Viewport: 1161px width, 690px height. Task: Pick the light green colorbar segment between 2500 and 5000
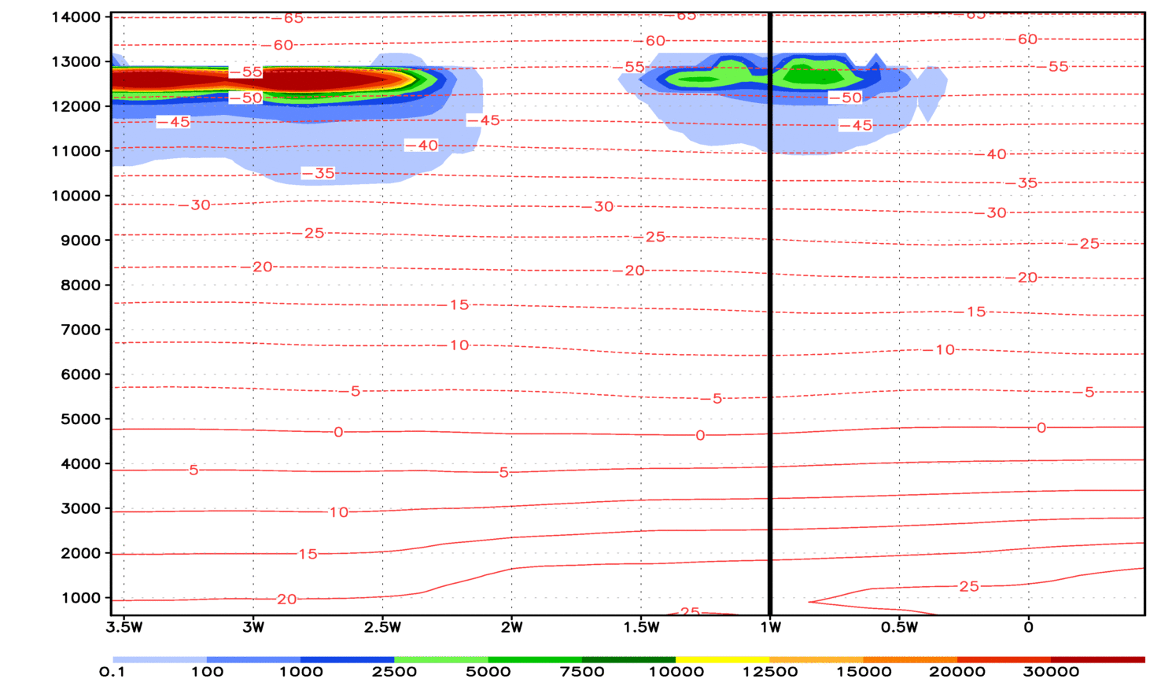point(440,659)
